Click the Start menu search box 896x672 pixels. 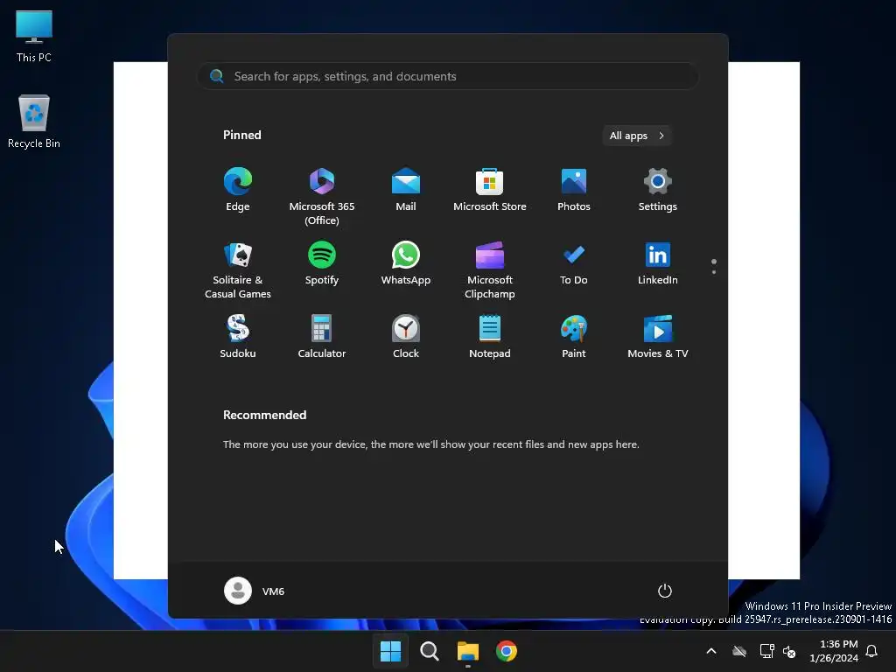tap(448, 77)
